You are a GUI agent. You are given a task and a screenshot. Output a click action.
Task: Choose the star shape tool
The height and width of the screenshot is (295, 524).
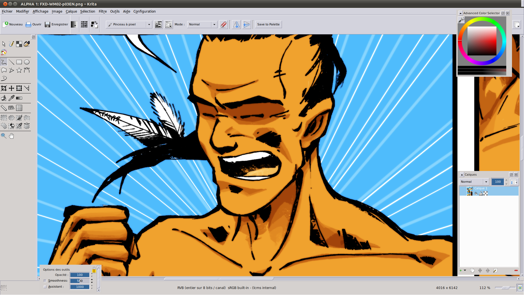pyautogui.click(x=19, y=70)
